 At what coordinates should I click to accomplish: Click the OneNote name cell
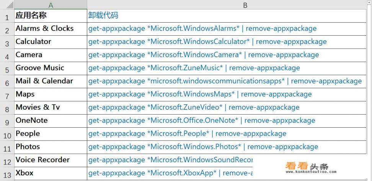click(51, 120)
